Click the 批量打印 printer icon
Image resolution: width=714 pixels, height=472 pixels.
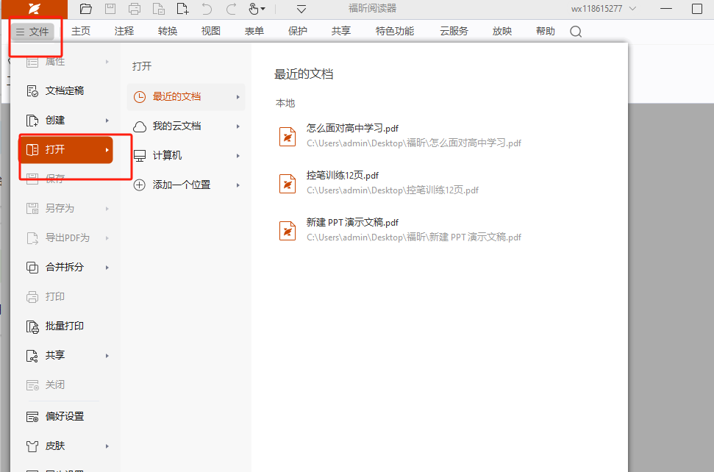tap(32, 326)
